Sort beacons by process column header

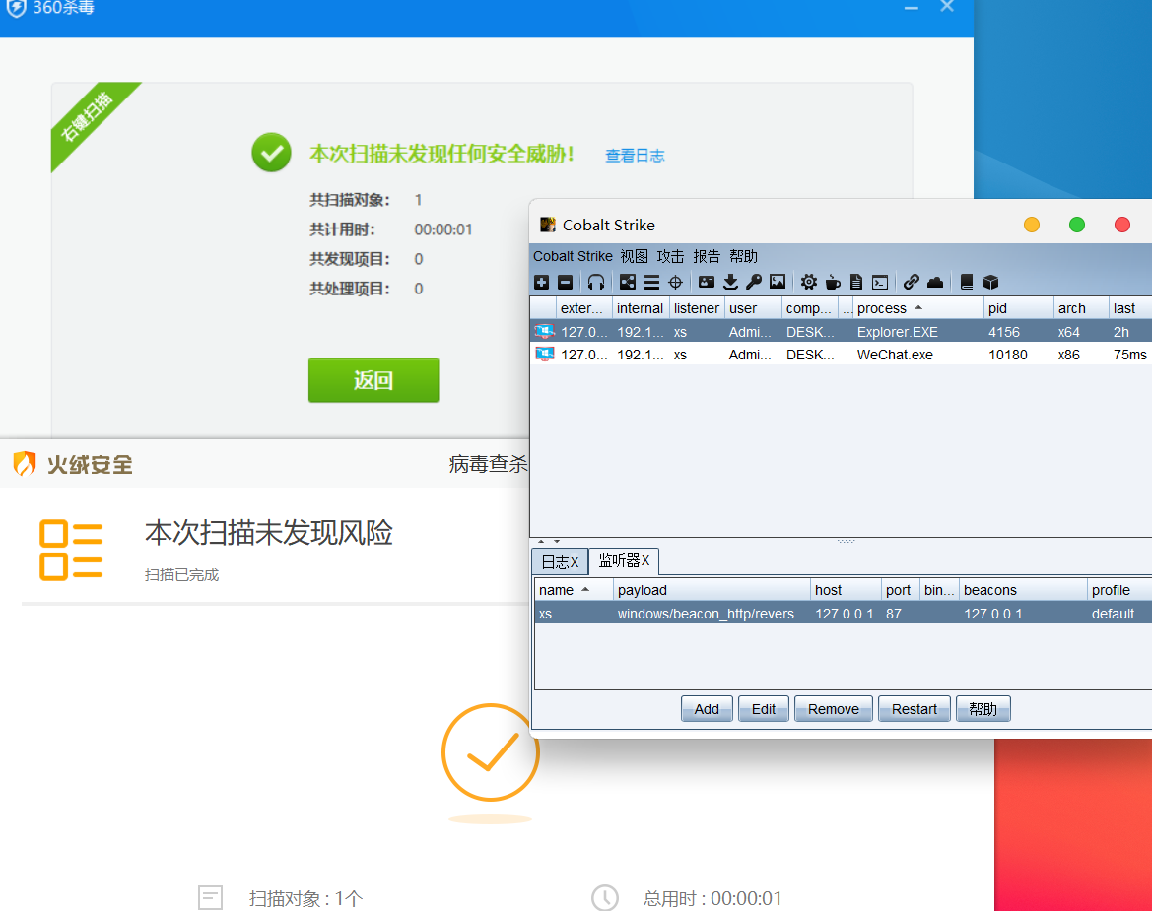tap(916, 308)
